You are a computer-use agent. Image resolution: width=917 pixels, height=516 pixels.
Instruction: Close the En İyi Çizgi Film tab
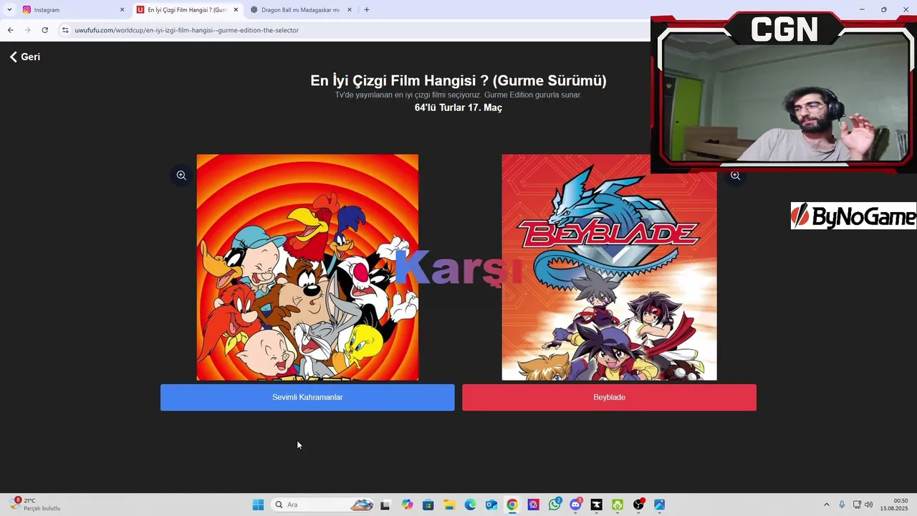pos(236,10)
